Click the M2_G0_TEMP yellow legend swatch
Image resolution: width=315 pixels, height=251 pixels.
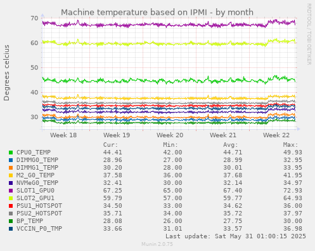11,175
